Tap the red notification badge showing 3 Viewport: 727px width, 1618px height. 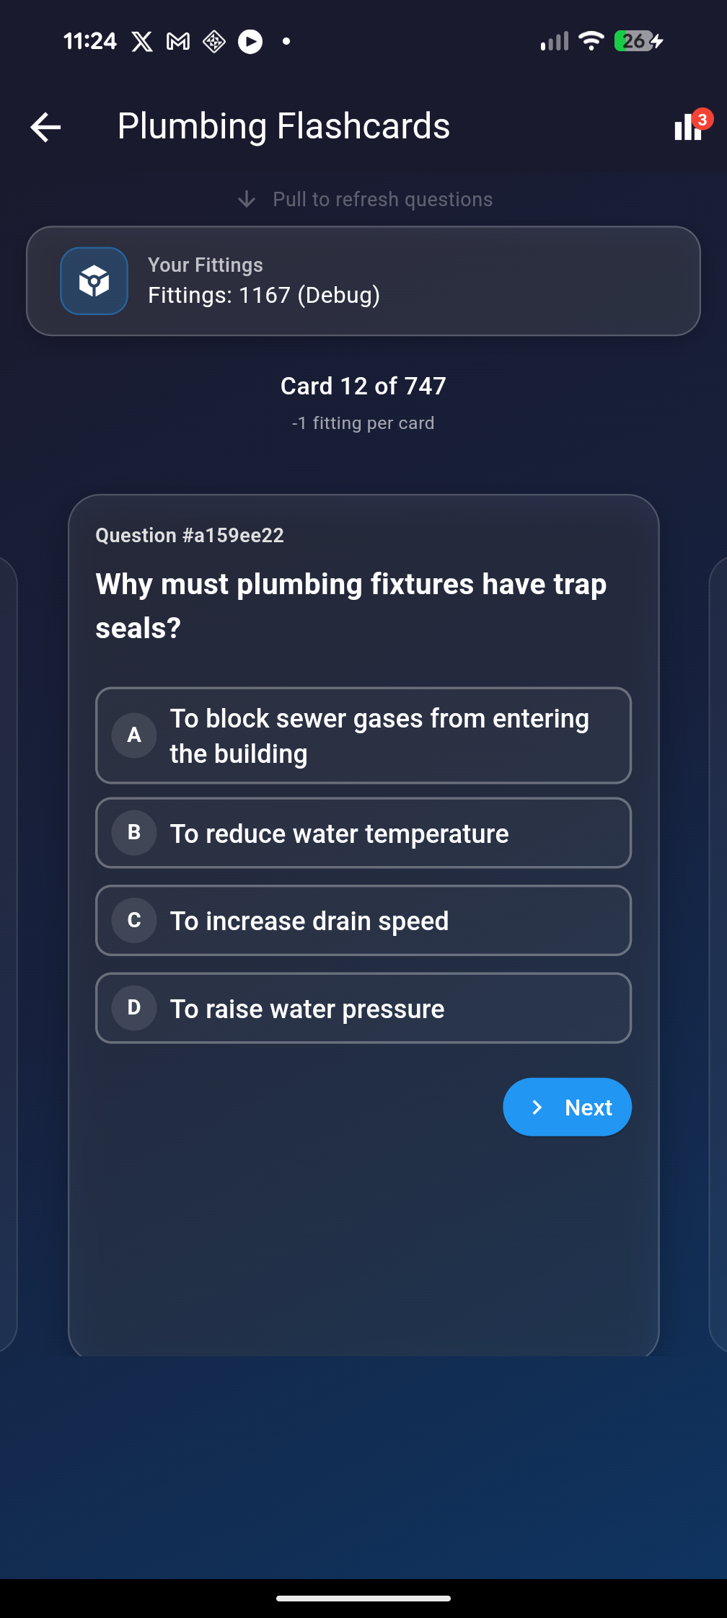coord(702,119)
